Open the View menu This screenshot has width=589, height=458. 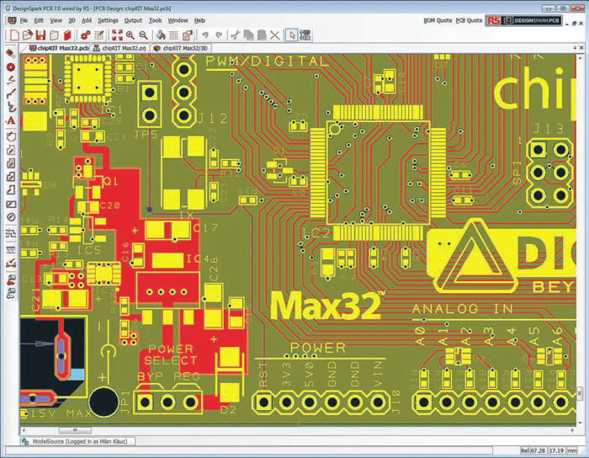pos(56,21)
